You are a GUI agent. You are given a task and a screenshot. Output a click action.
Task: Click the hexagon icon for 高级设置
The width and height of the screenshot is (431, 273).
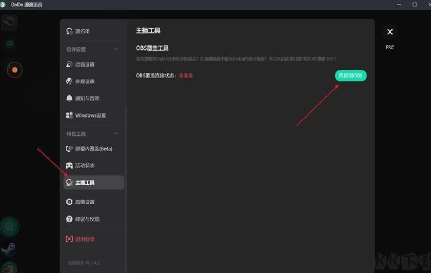point(69,202)
